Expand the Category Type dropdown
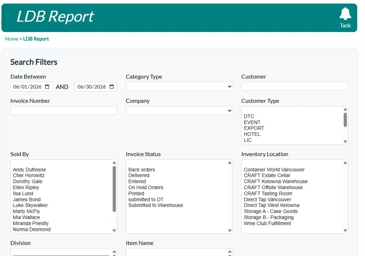 [x=179, y=86]
